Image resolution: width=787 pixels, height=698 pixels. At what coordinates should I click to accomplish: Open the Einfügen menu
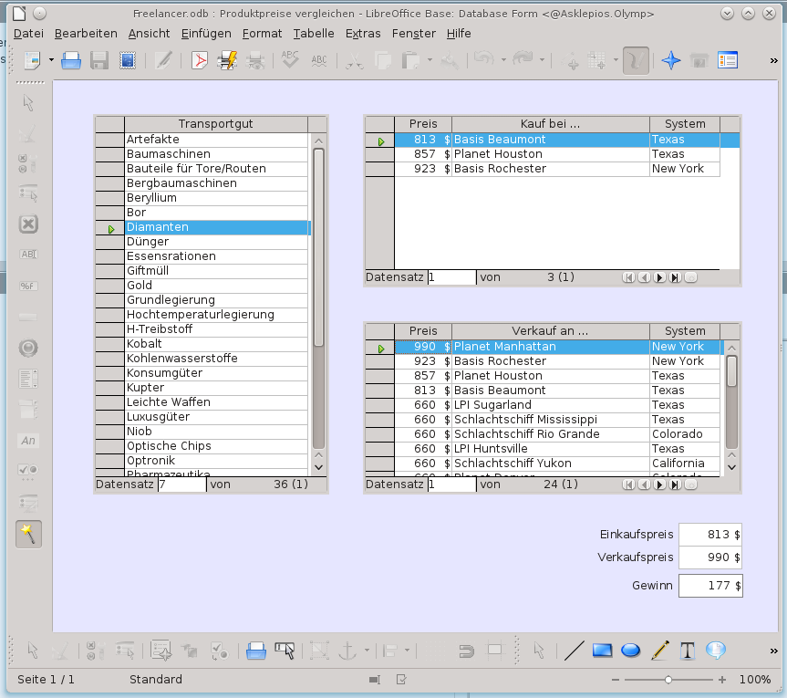tap(206, 34)
